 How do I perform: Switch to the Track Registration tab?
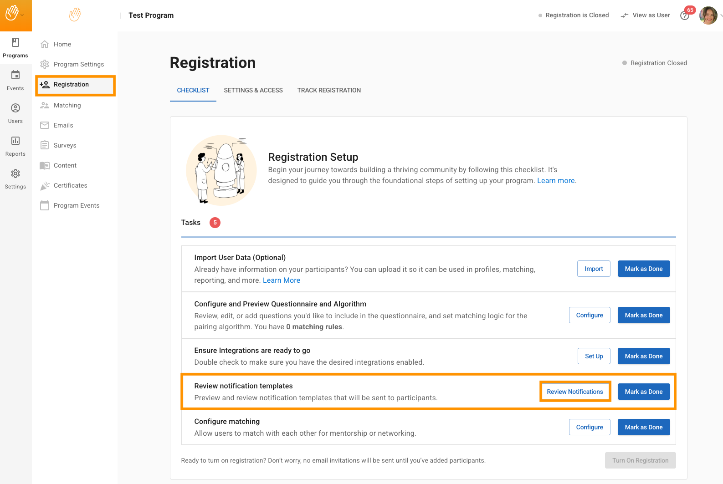click(329, 90)
